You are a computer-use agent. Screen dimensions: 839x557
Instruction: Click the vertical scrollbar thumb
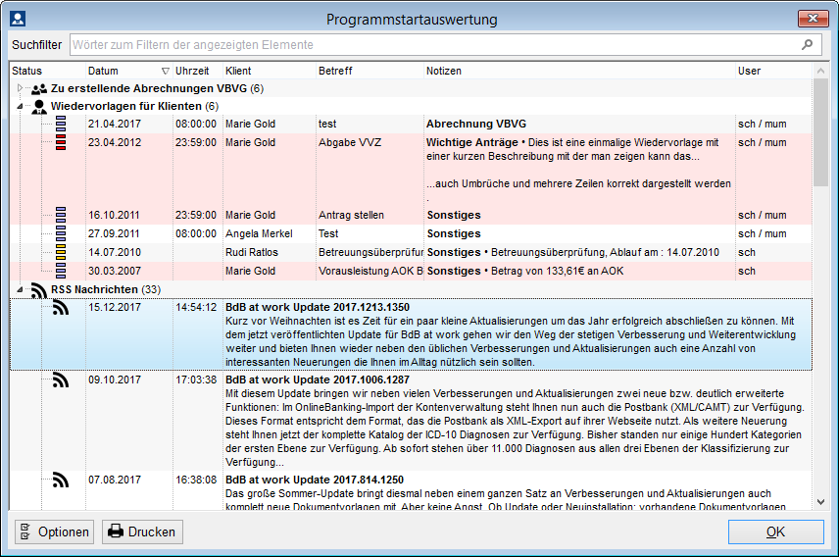coord(820,132)
